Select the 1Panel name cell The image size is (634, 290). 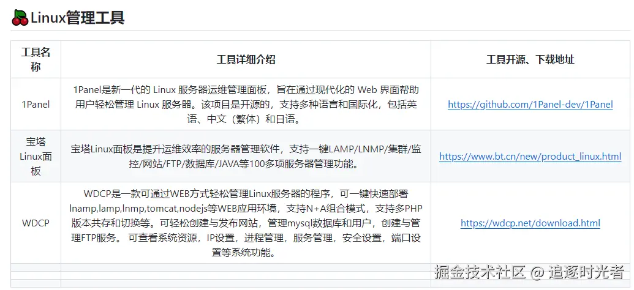tap(36, 105)
